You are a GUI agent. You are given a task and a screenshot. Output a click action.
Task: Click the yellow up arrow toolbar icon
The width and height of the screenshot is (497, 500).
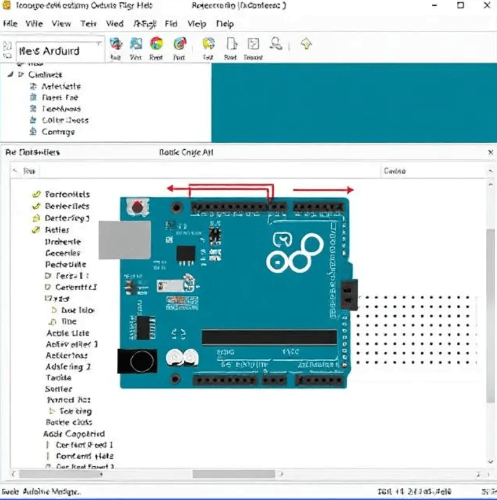[x=306, y=44]
